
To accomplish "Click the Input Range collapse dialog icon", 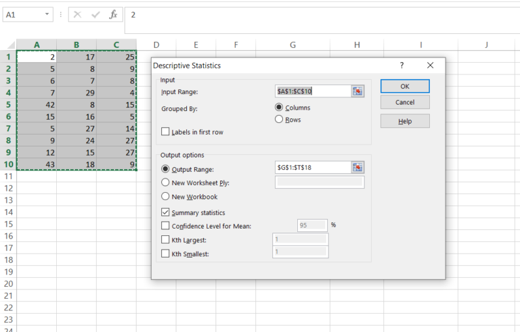I will click(x=357, y=91).
